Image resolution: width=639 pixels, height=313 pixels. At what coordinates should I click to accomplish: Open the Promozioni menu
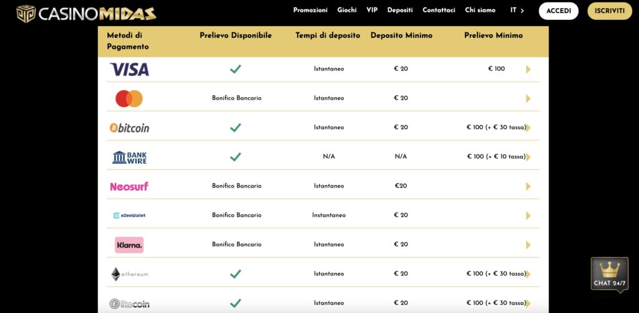pos(310,10)
